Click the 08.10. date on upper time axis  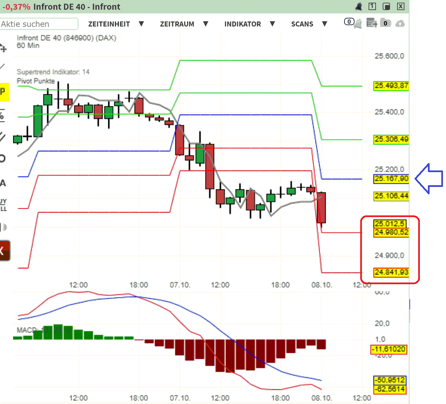click(x=322, y=285)
